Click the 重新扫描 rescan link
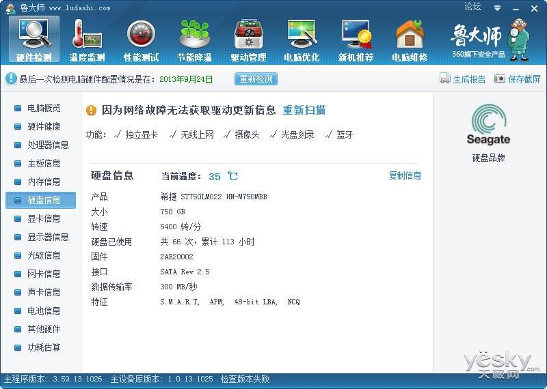This screenshot has height=389, width=547. point(304,111)
